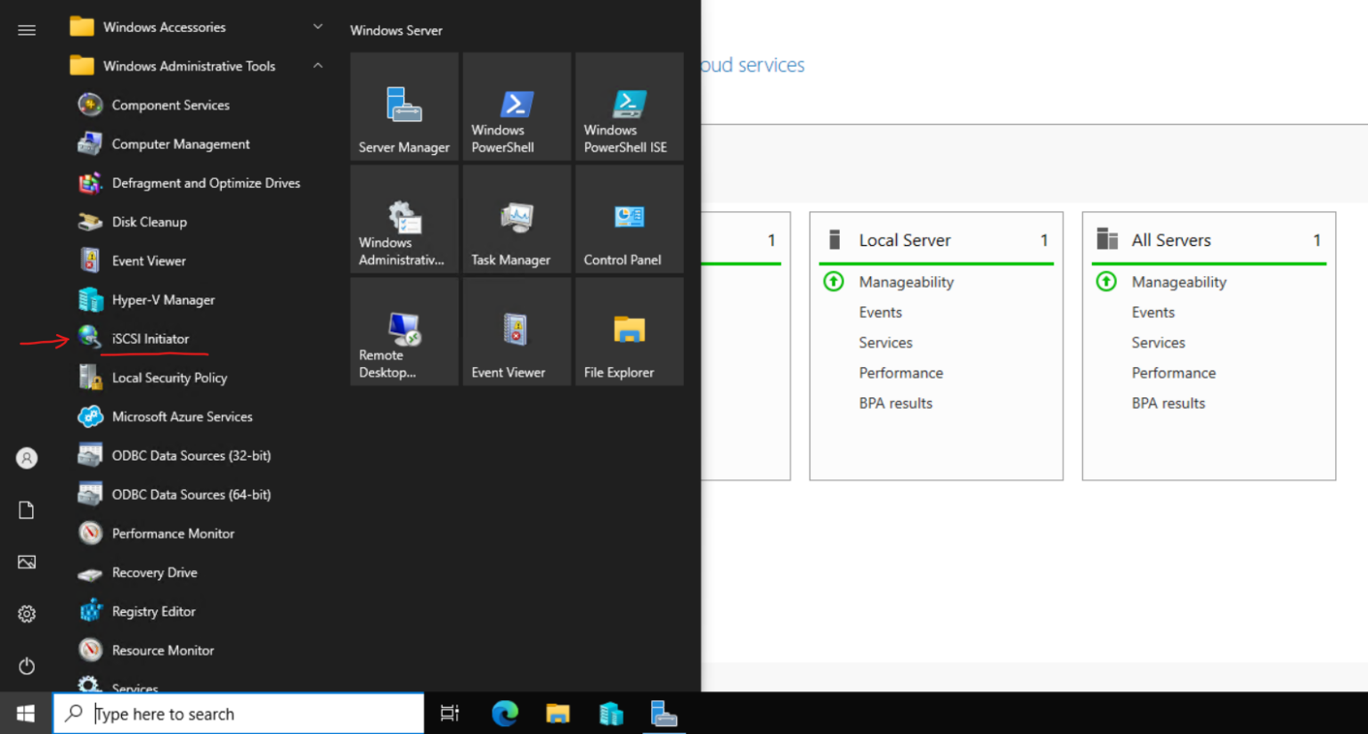Screen dimensions: 1368x734
Task: Launch Task Manager from the Windows Server tiles
Action: tap(517, 219)
